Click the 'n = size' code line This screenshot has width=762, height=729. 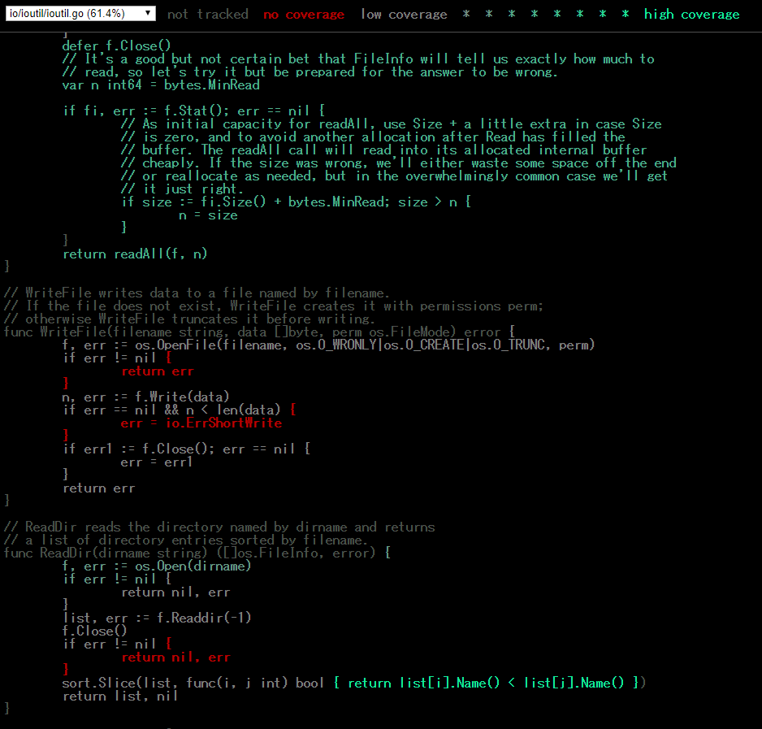point(208,215)
